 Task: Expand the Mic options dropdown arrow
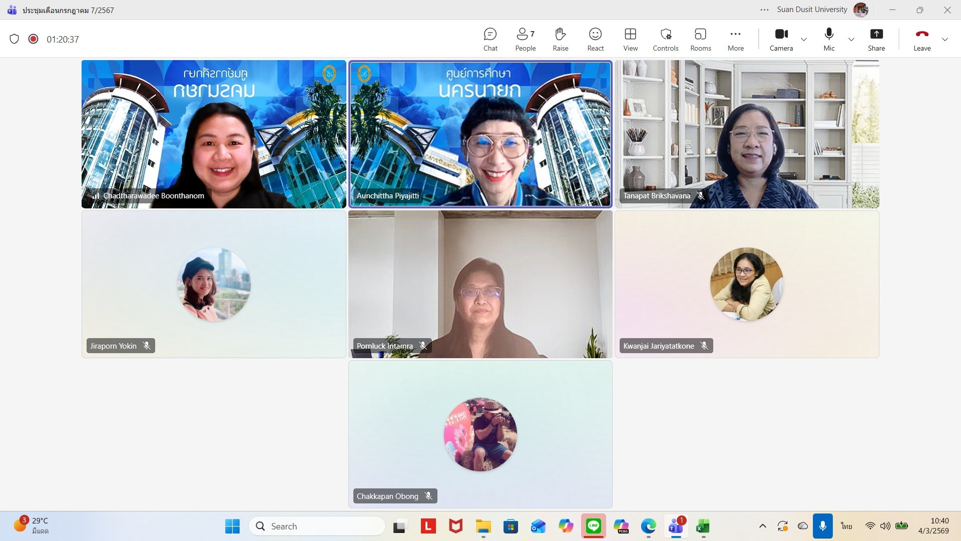coord(851,39)
